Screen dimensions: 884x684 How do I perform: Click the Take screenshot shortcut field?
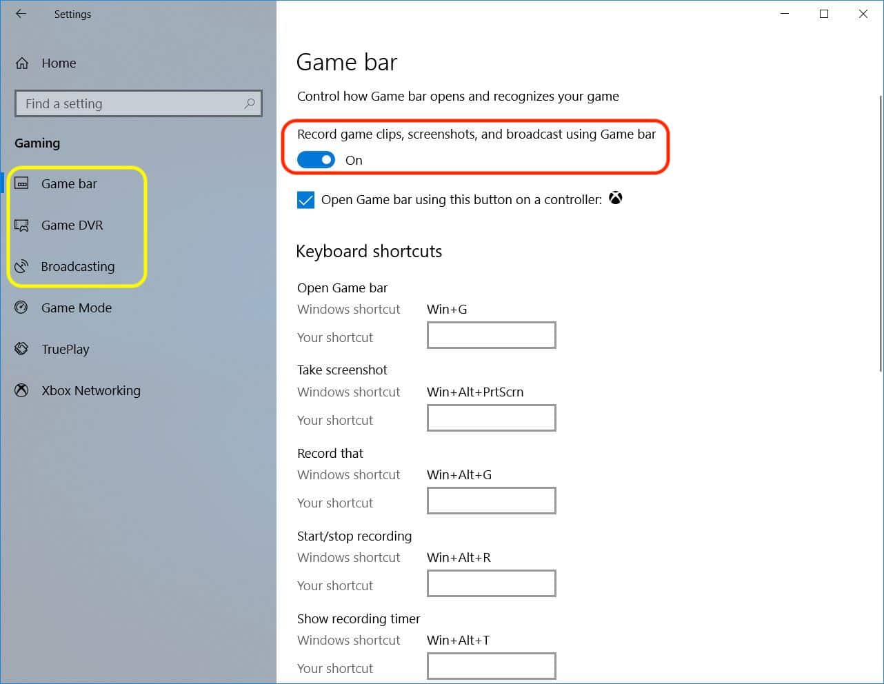pos(491,418)
